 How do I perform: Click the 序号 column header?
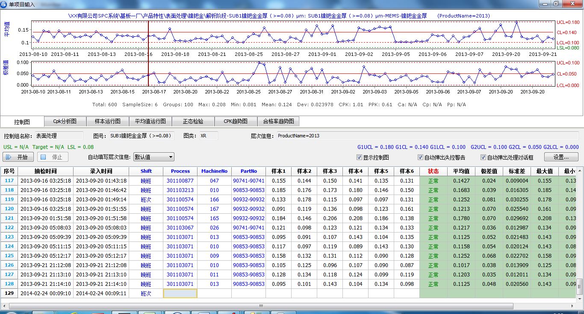(9, 171)
